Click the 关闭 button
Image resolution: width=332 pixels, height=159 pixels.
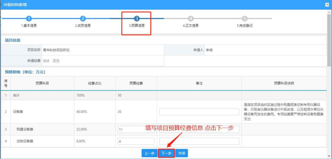(181, 153)
